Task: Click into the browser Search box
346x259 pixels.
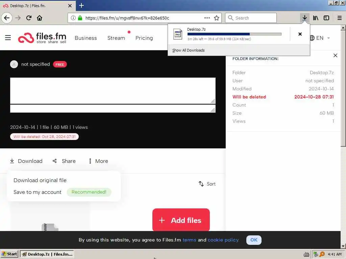Action: click(251, 18)
